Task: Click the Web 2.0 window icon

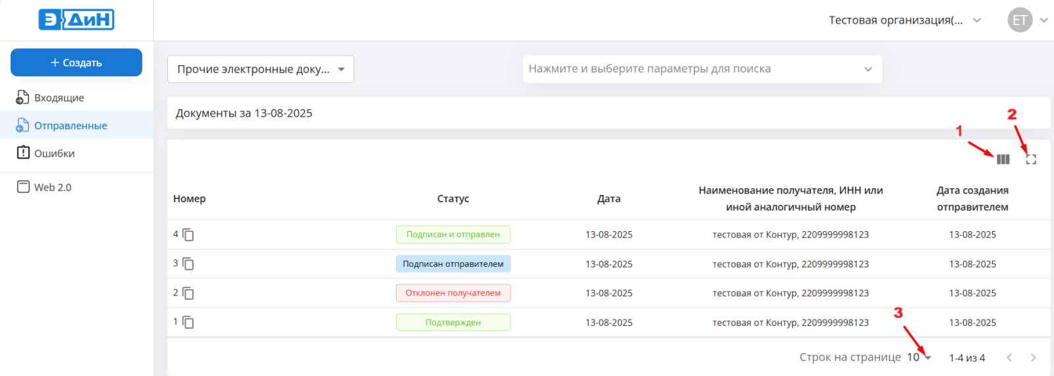Action: pos(23,187)
